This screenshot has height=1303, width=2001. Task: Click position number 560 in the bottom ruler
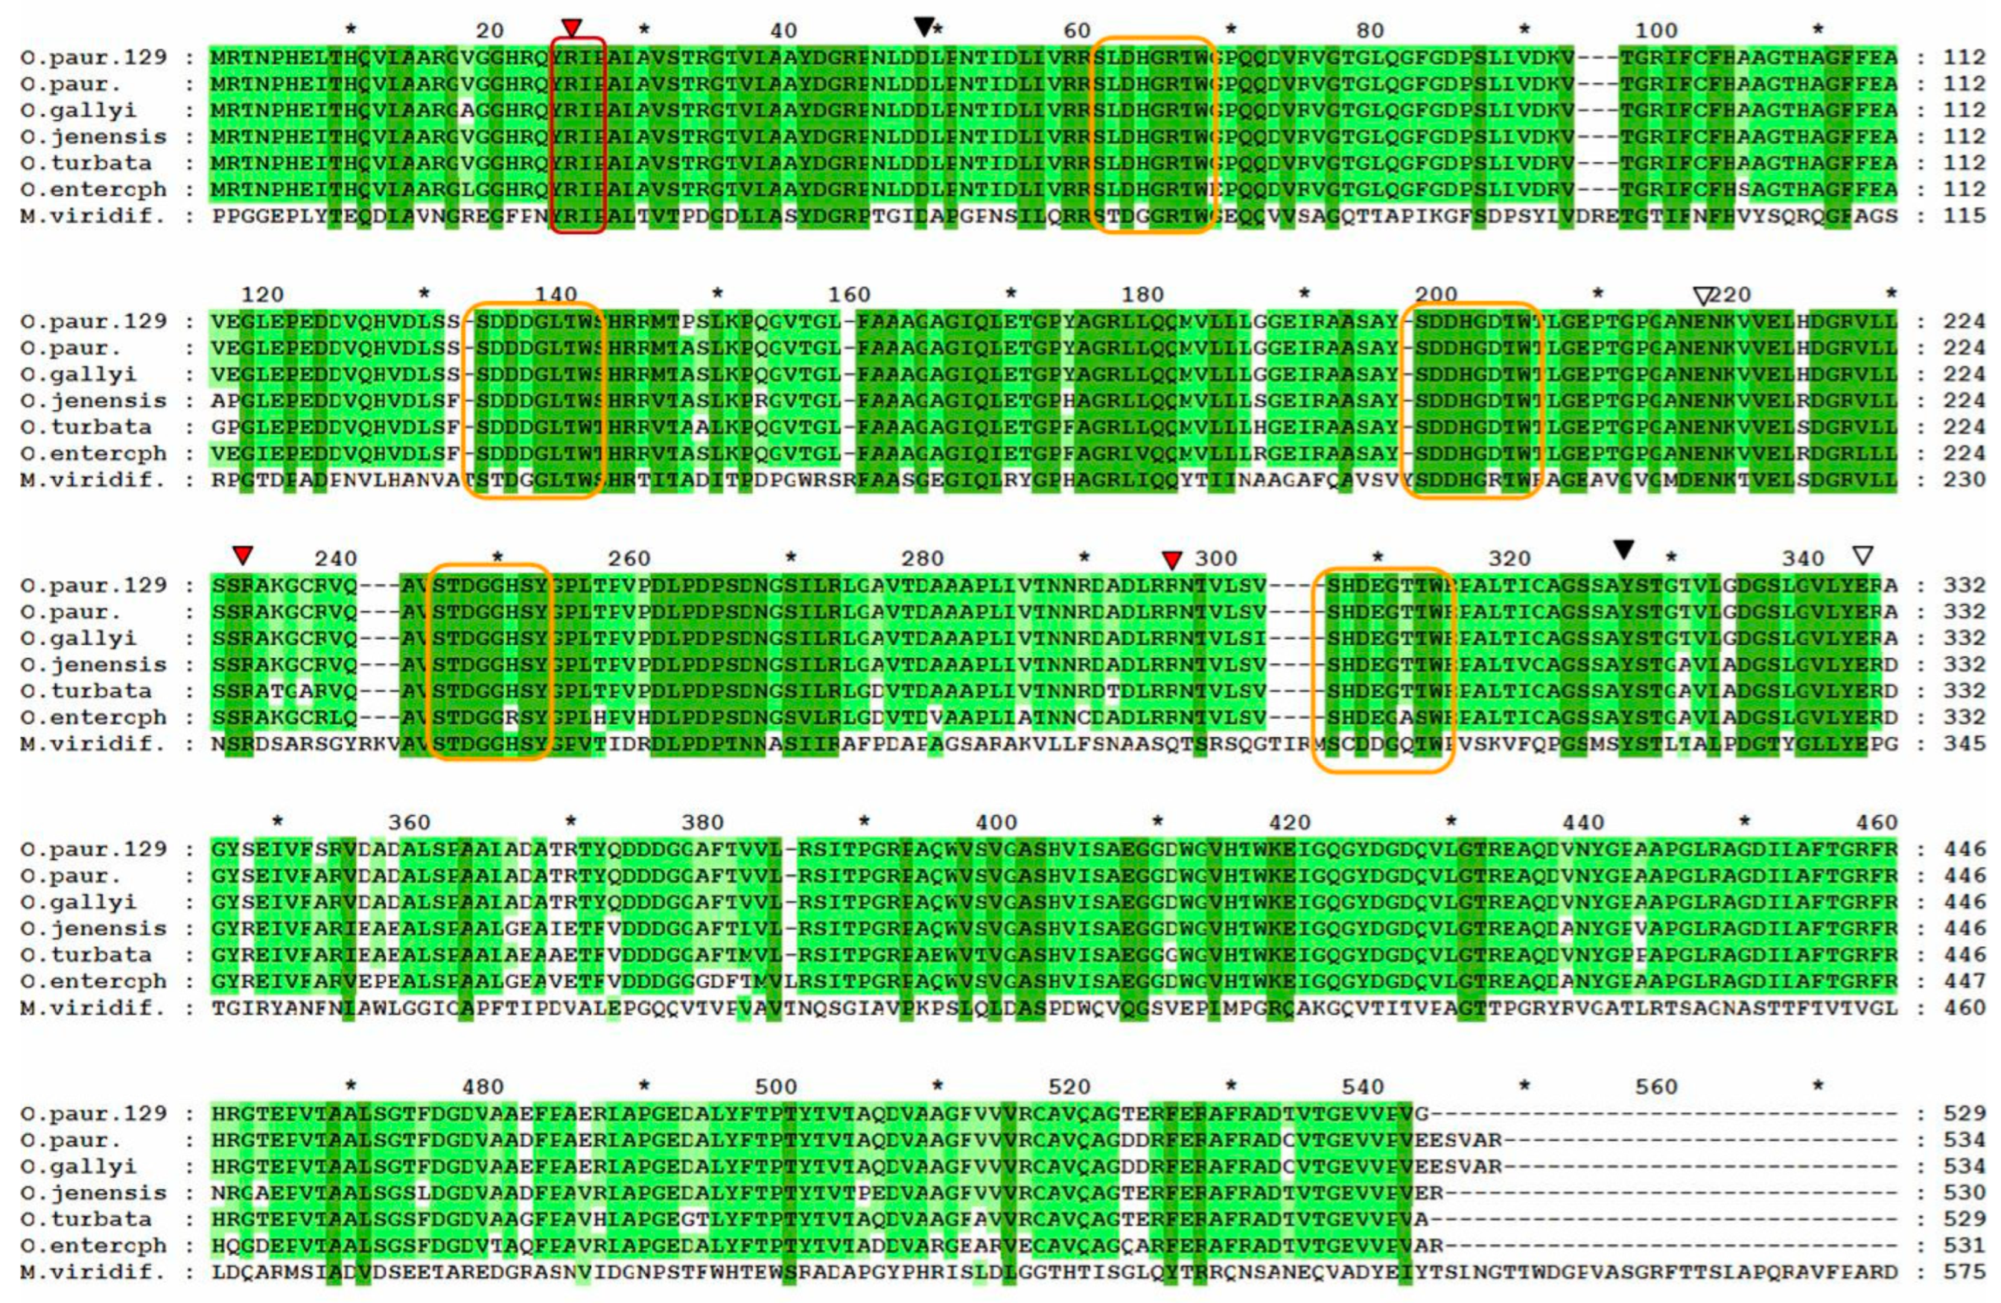[1655, 1088]
